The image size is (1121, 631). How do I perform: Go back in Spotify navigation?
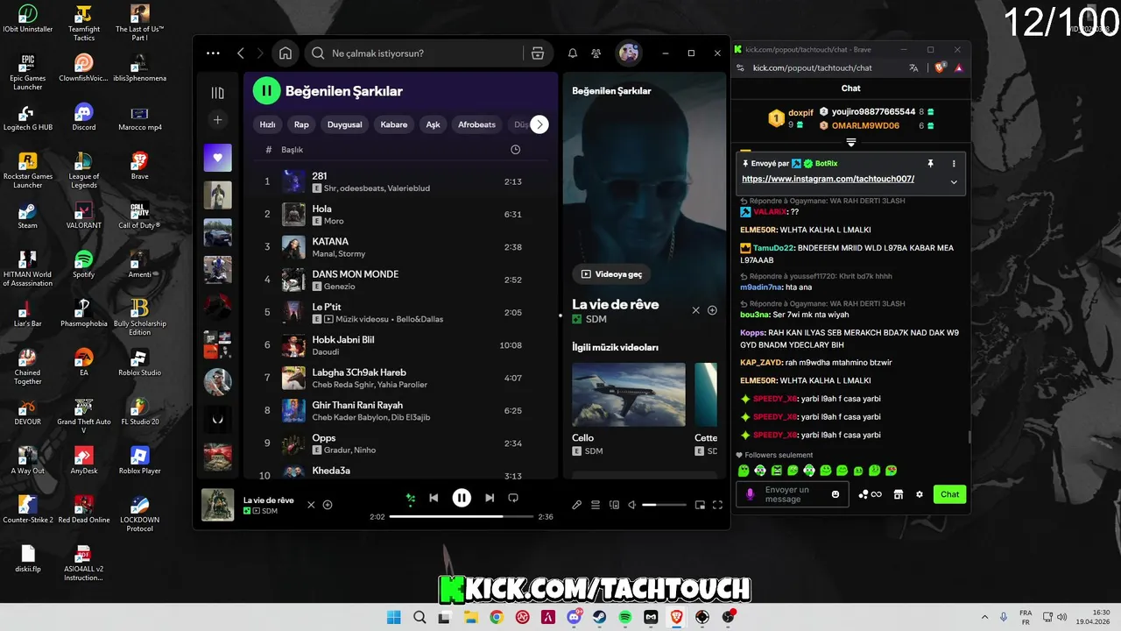(x=241, y=53)
